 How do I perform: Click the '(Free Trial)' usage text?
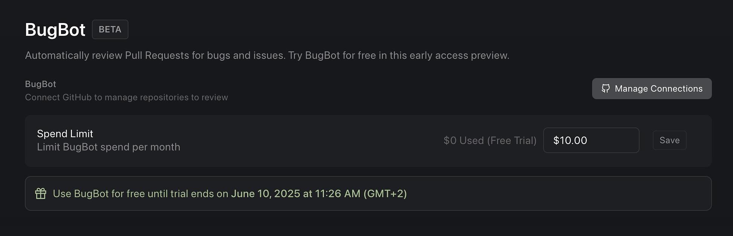[x=512, y=141]
